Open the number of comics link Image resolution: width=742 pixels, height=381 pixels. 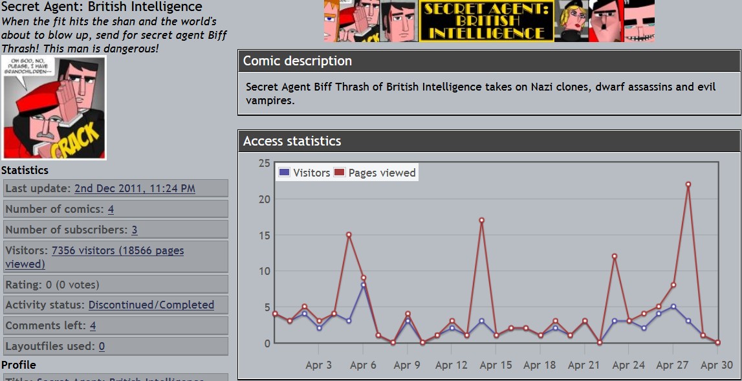tap(111, 210)
